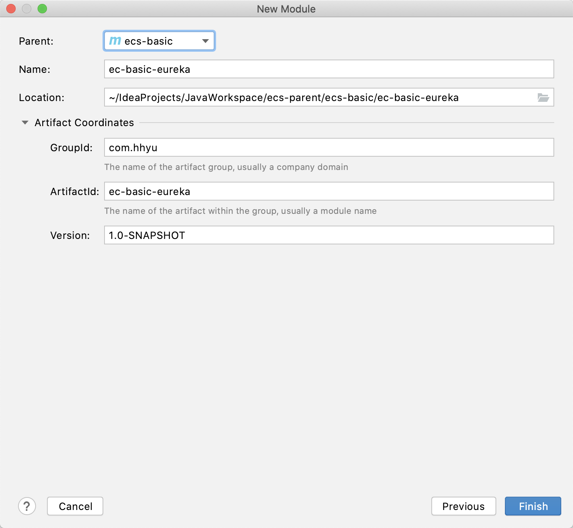Focus the GroupId field containing com.hhyu
573x528 pixels.
pos(329,148)
